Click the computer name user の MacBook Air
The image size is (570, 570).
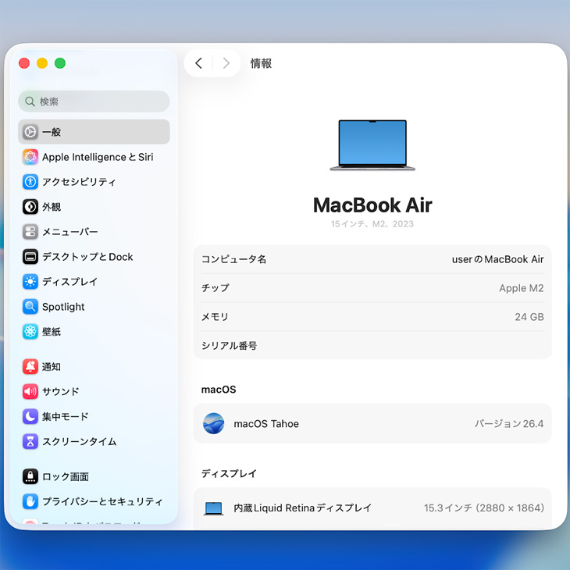point(497,259)
